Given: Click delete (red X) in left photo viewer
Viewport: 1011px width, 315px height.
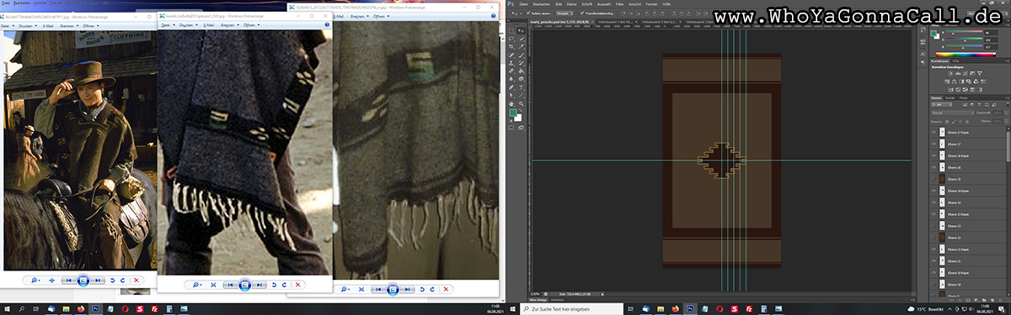Looking at the screenshot, I should [136, 280].
